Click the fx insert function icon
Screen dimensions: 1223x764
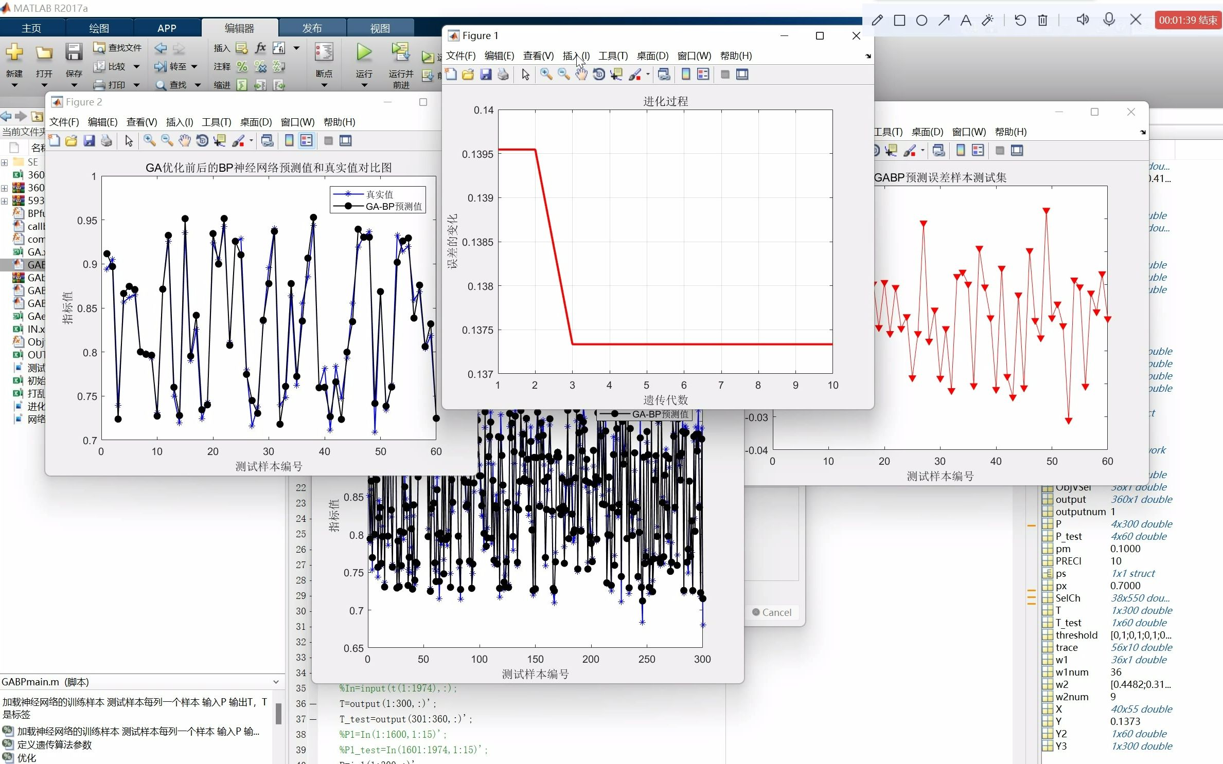coord(260,48)
